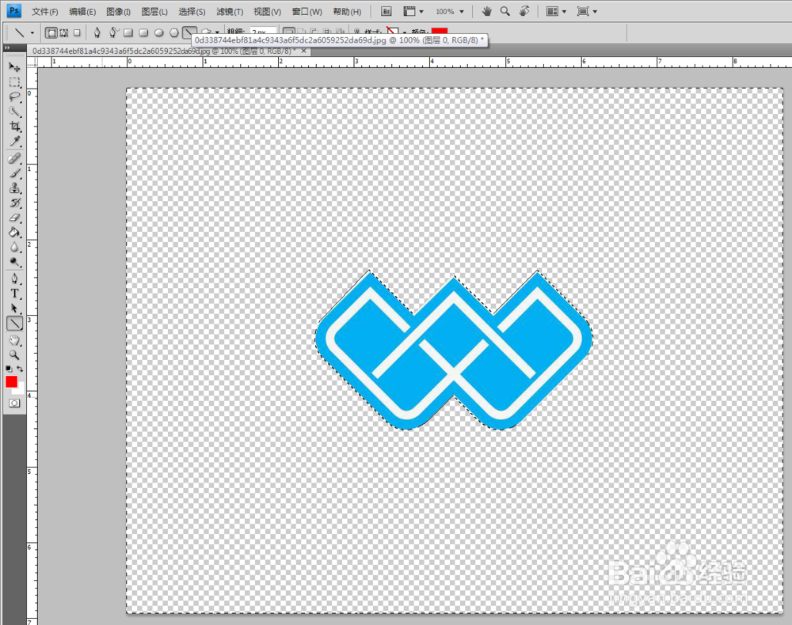Click Zoom tool in application bar
Viewport: 792px width, 625px height.
(x=505, y=11)
